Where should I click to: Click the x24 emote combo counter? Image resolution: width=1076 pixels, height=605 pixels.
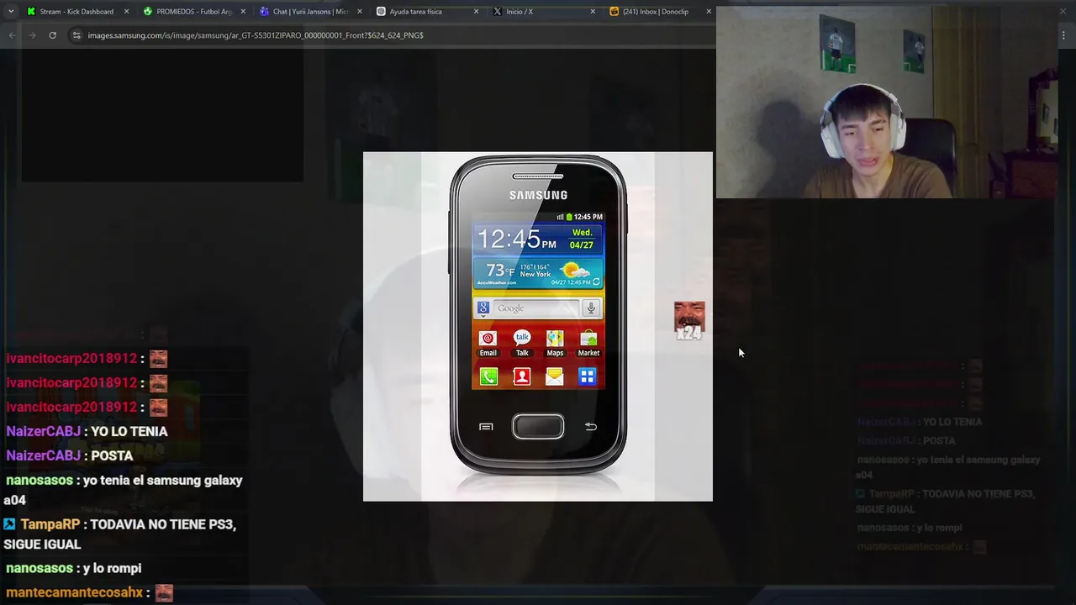[689, 321]
